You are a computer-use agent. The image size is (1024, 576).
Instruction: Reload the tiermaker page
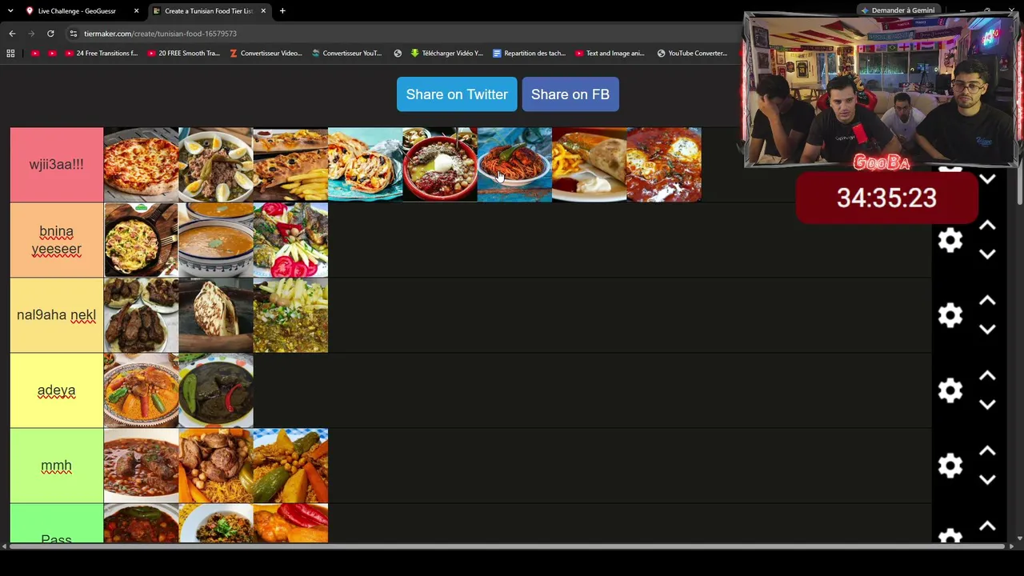(50, 34)
